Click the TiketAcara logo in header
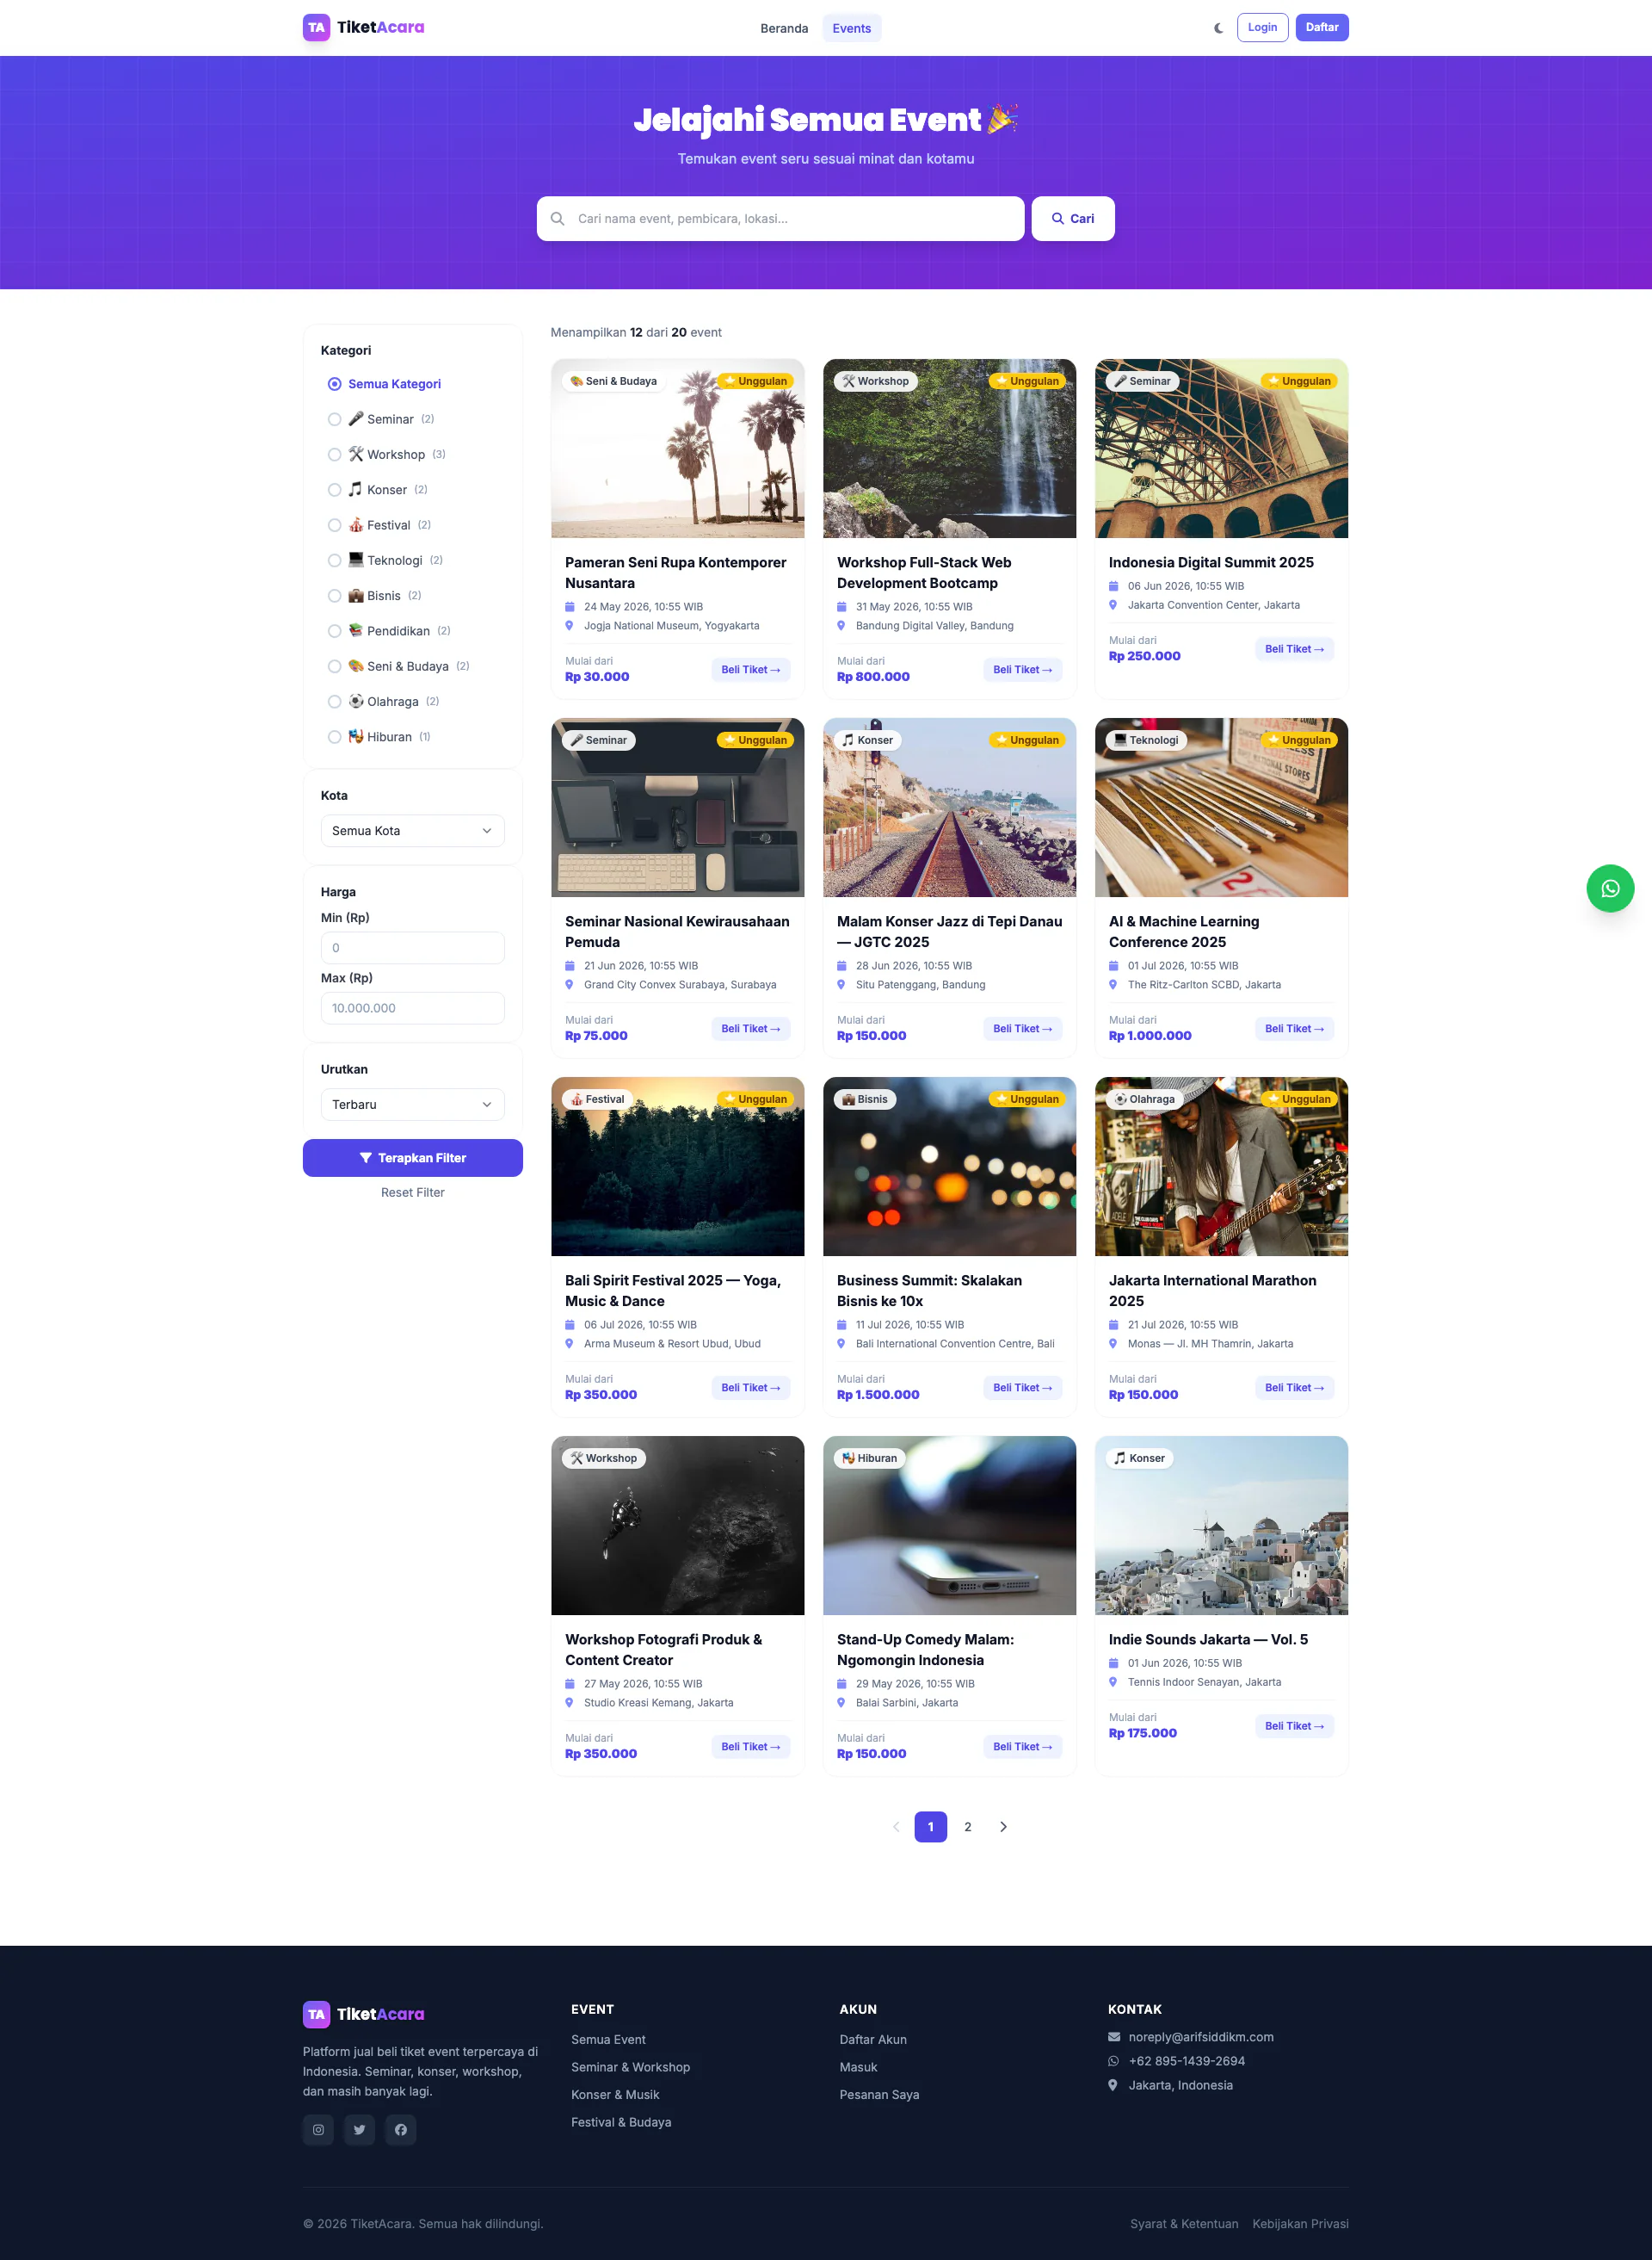This screenshot has height=2260, width=1652. pos(364,27)
